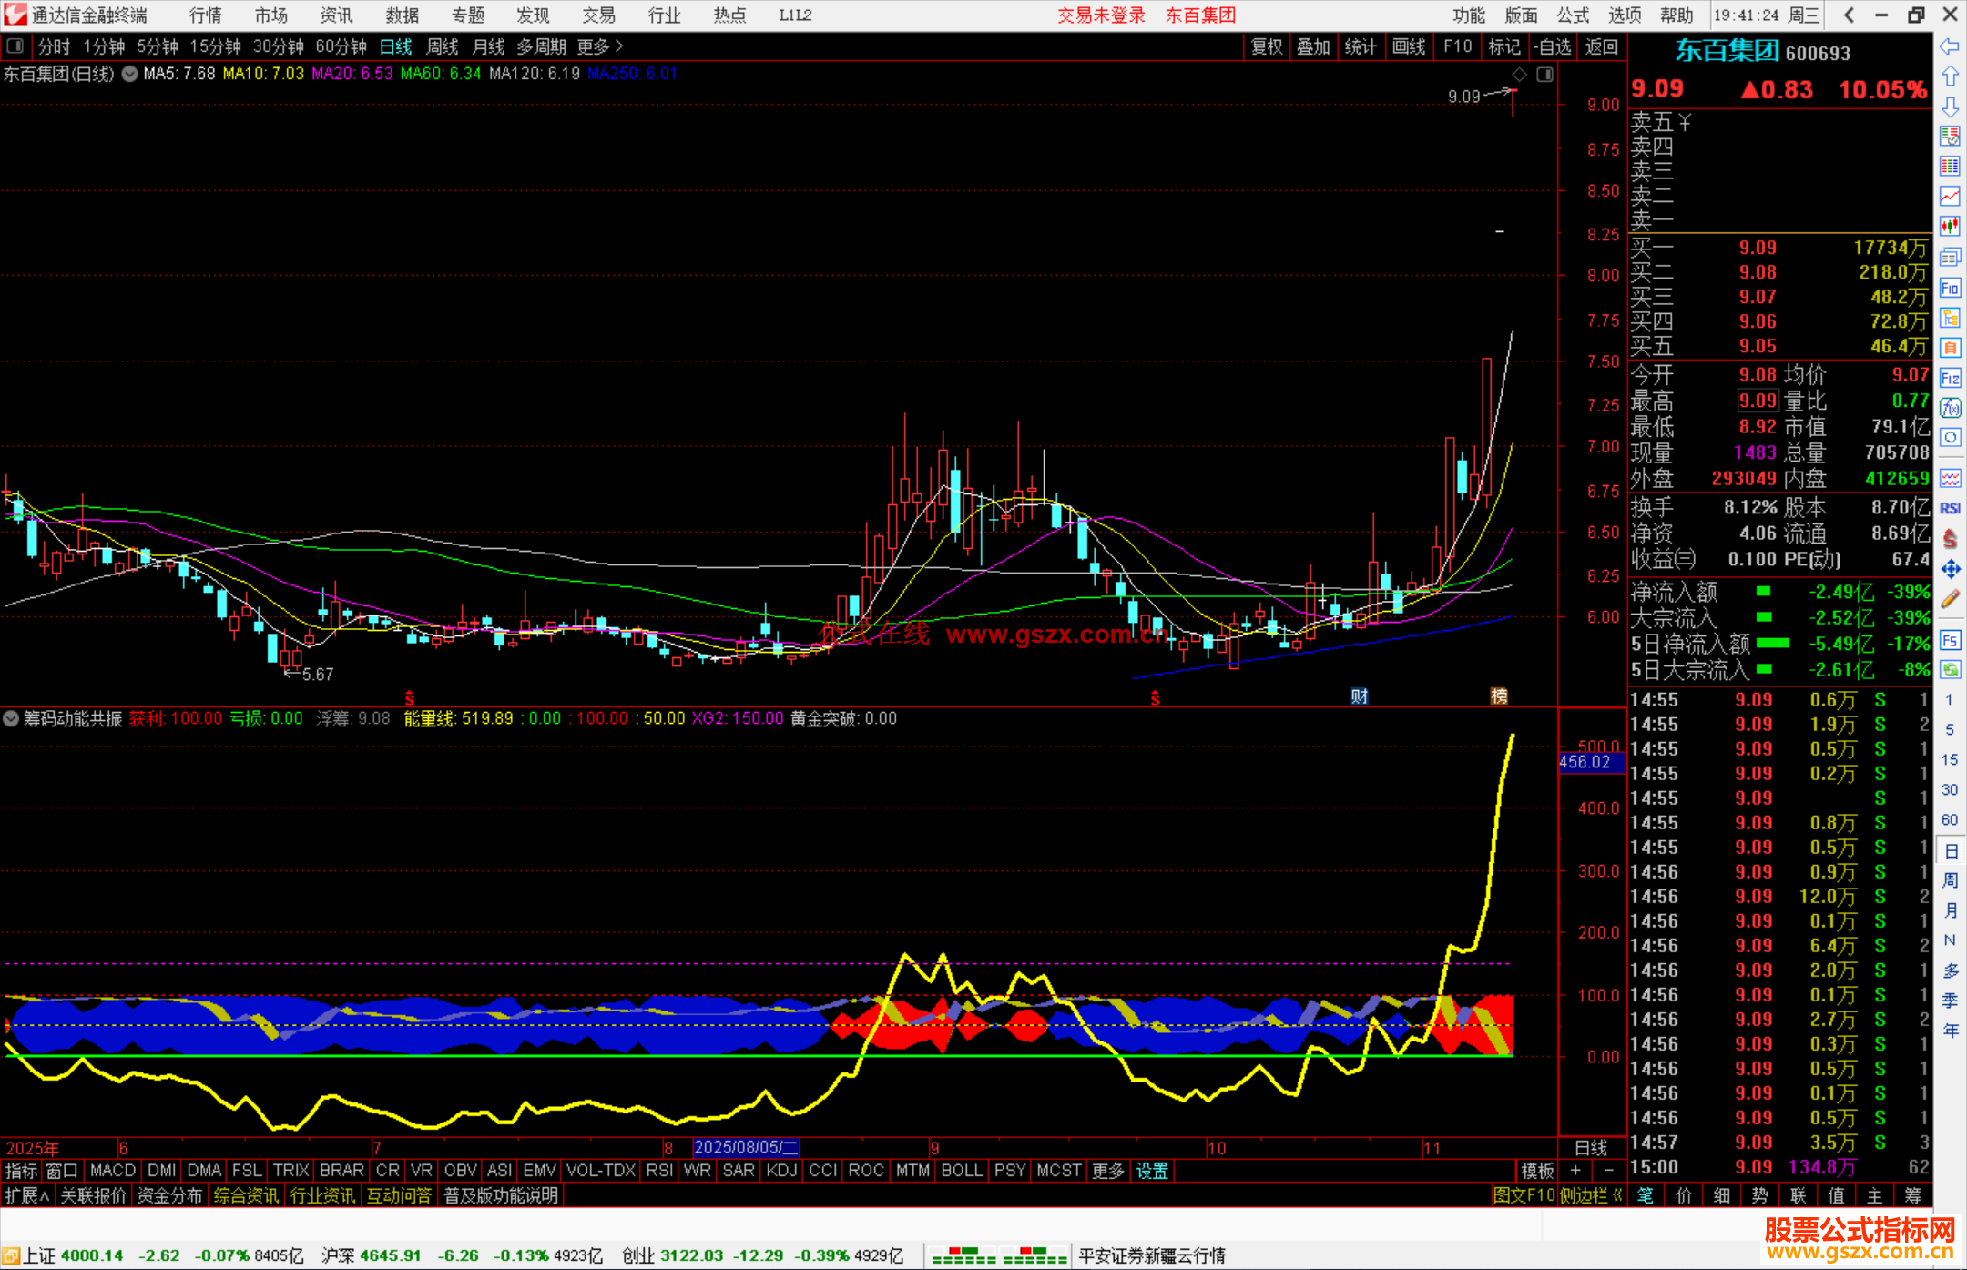Open the 行情 menu
The image size is (1967, 1270).
pyautogui.click(x=205, y=15)
